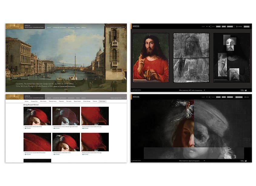Open KRESS Paintings Conservation logo on Canaletto homepage
The image size is (256, 186).
point(34,26)
